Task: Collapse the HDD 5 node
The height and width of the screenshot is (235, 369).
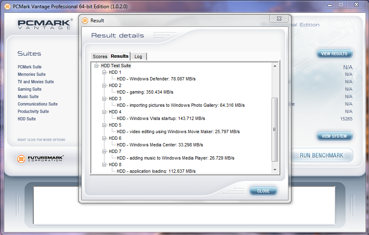Action: (104, 125)
